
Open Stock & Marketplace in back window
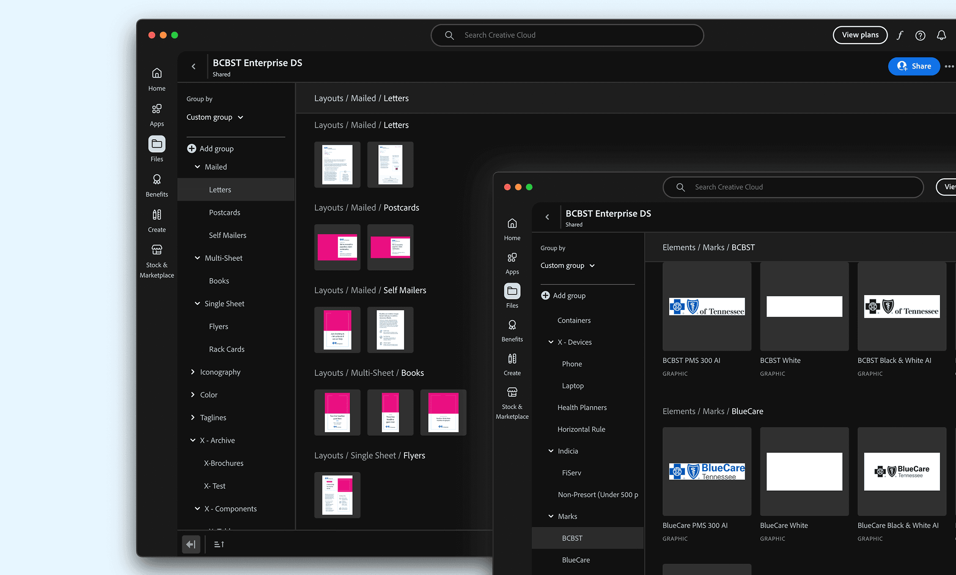point(157,261)
